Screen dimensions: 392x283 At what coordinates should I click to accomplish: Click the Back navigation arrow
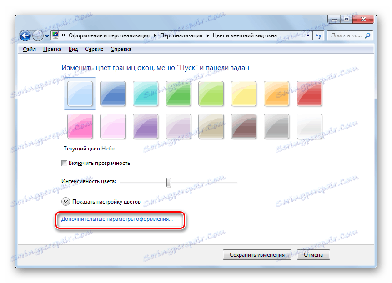pos(25,36)
